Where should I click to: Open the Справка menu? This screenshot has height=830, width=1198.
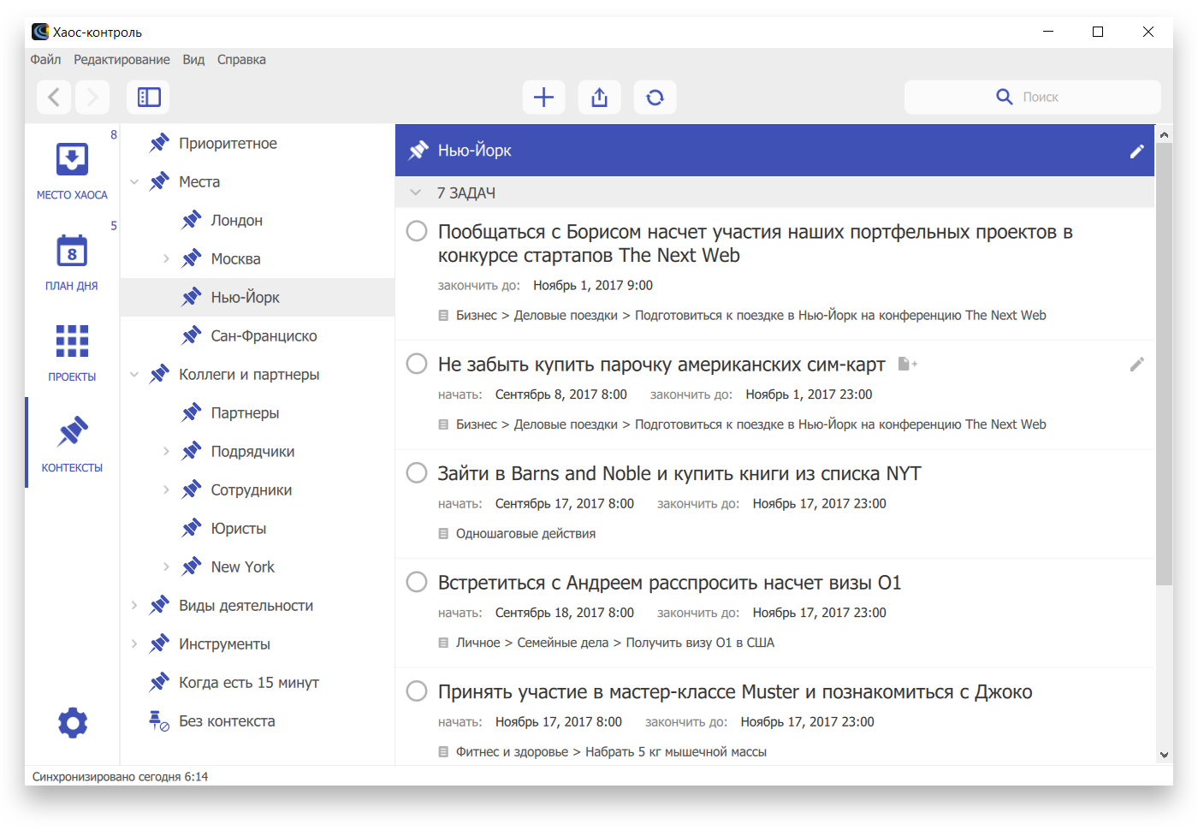tap(241, 60)
